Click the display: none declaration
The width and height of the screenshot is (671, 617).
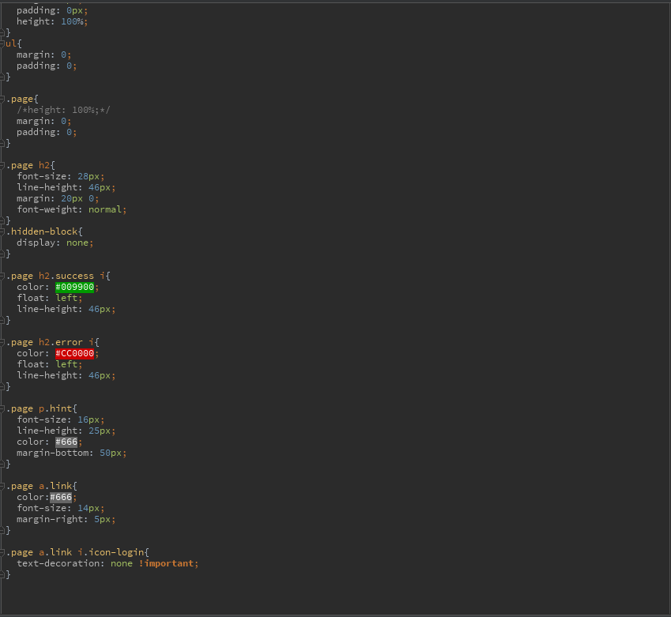point(55,243)
